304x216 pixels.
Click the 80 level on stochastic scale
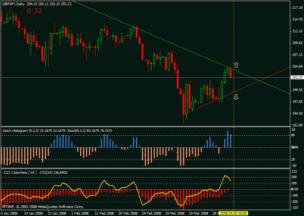pyautogui.click(x=293, y=135)
